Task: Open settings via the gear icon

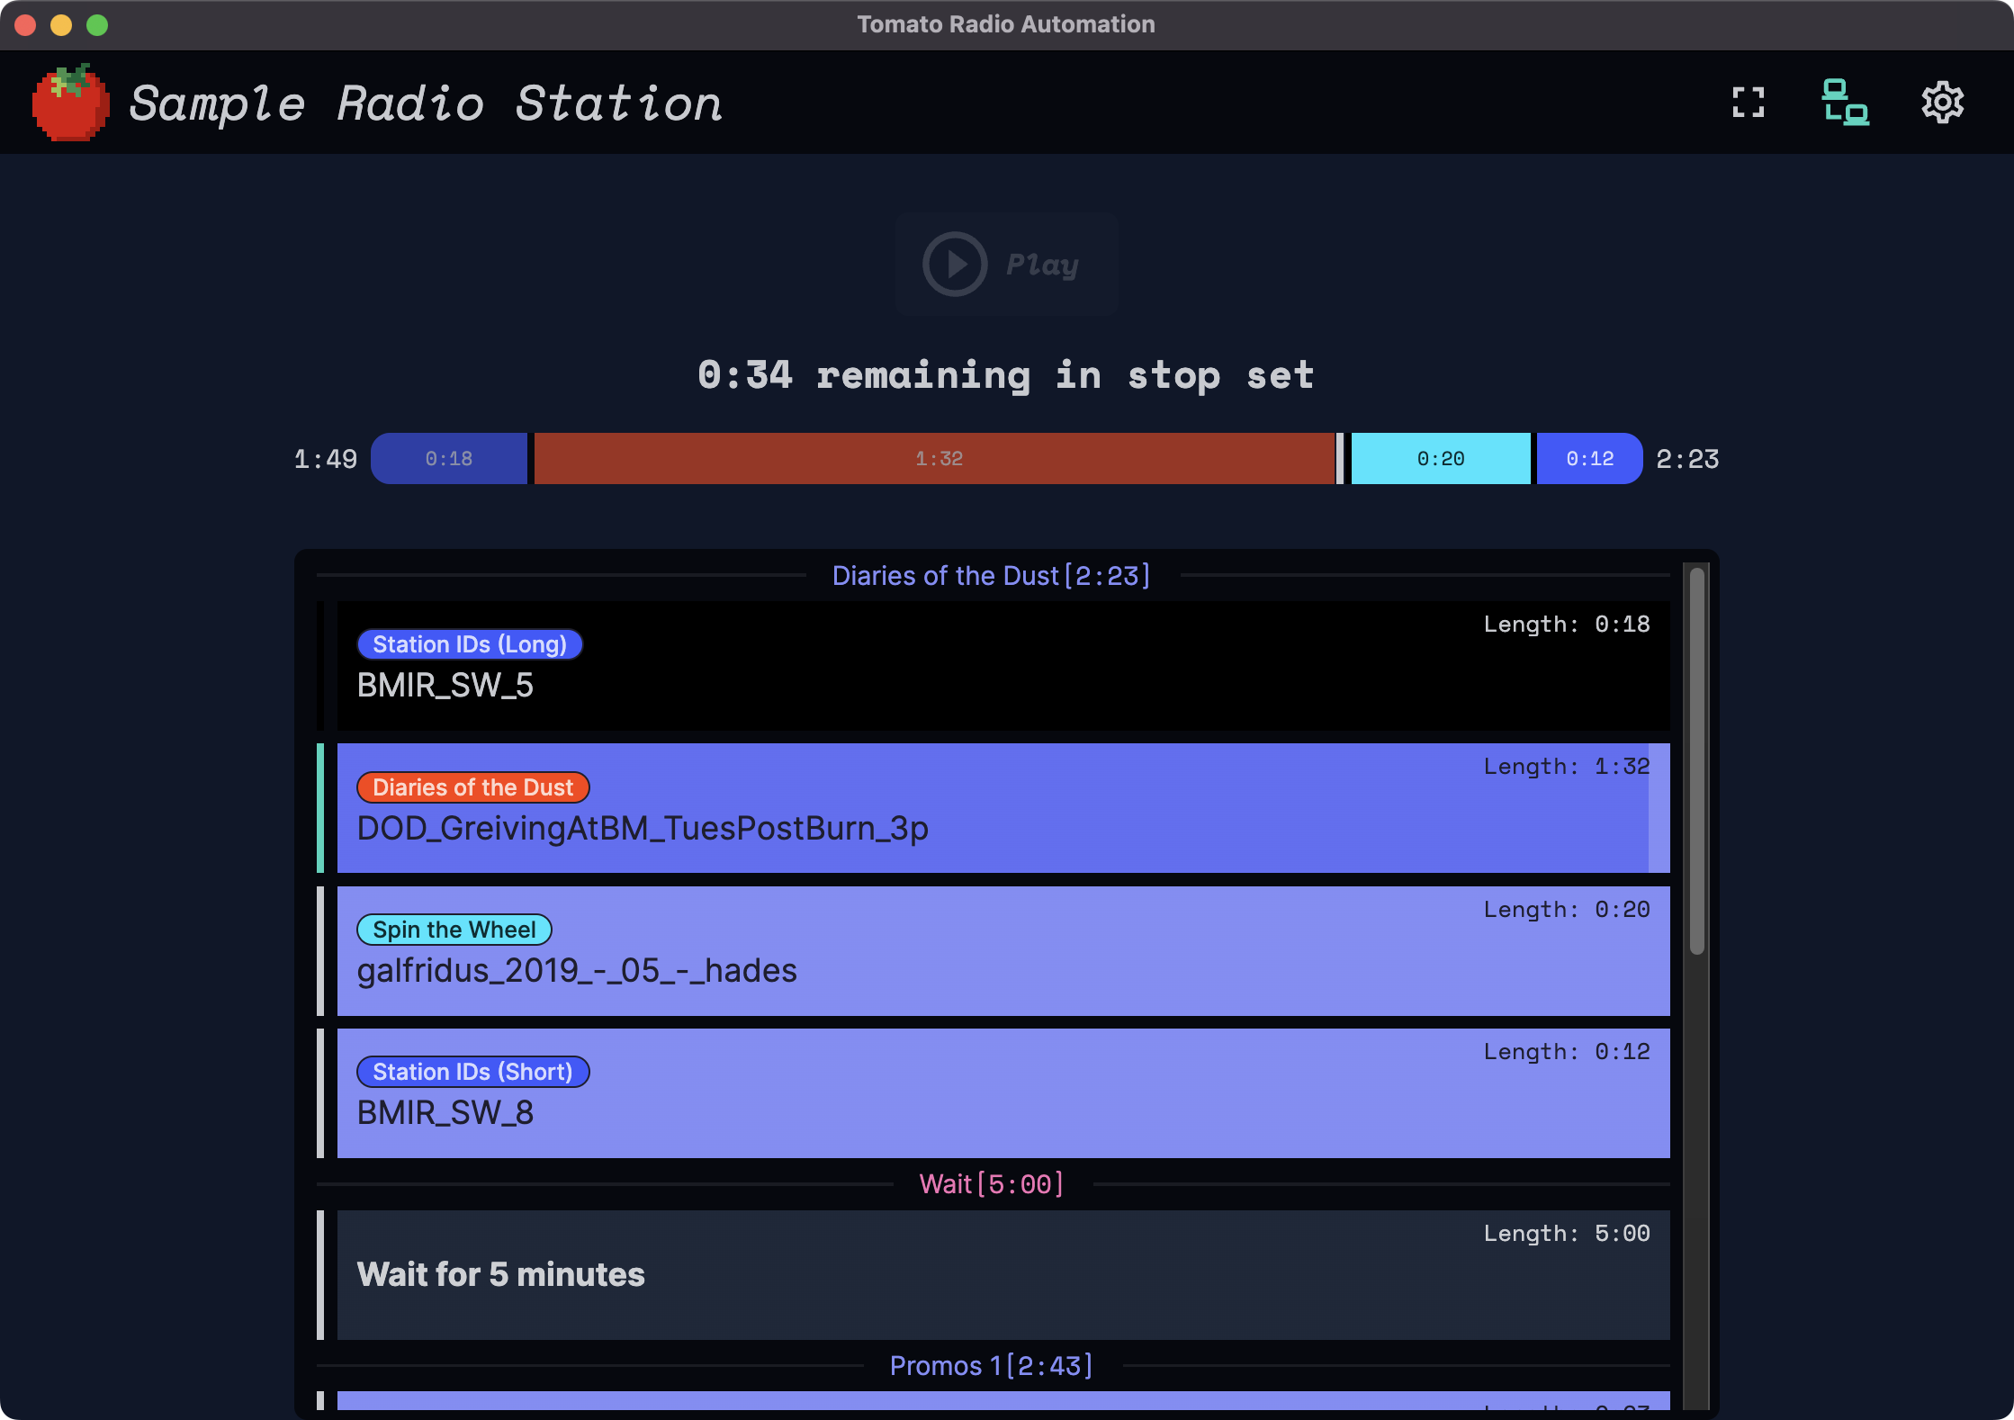Action: (x=1942, y=103)
